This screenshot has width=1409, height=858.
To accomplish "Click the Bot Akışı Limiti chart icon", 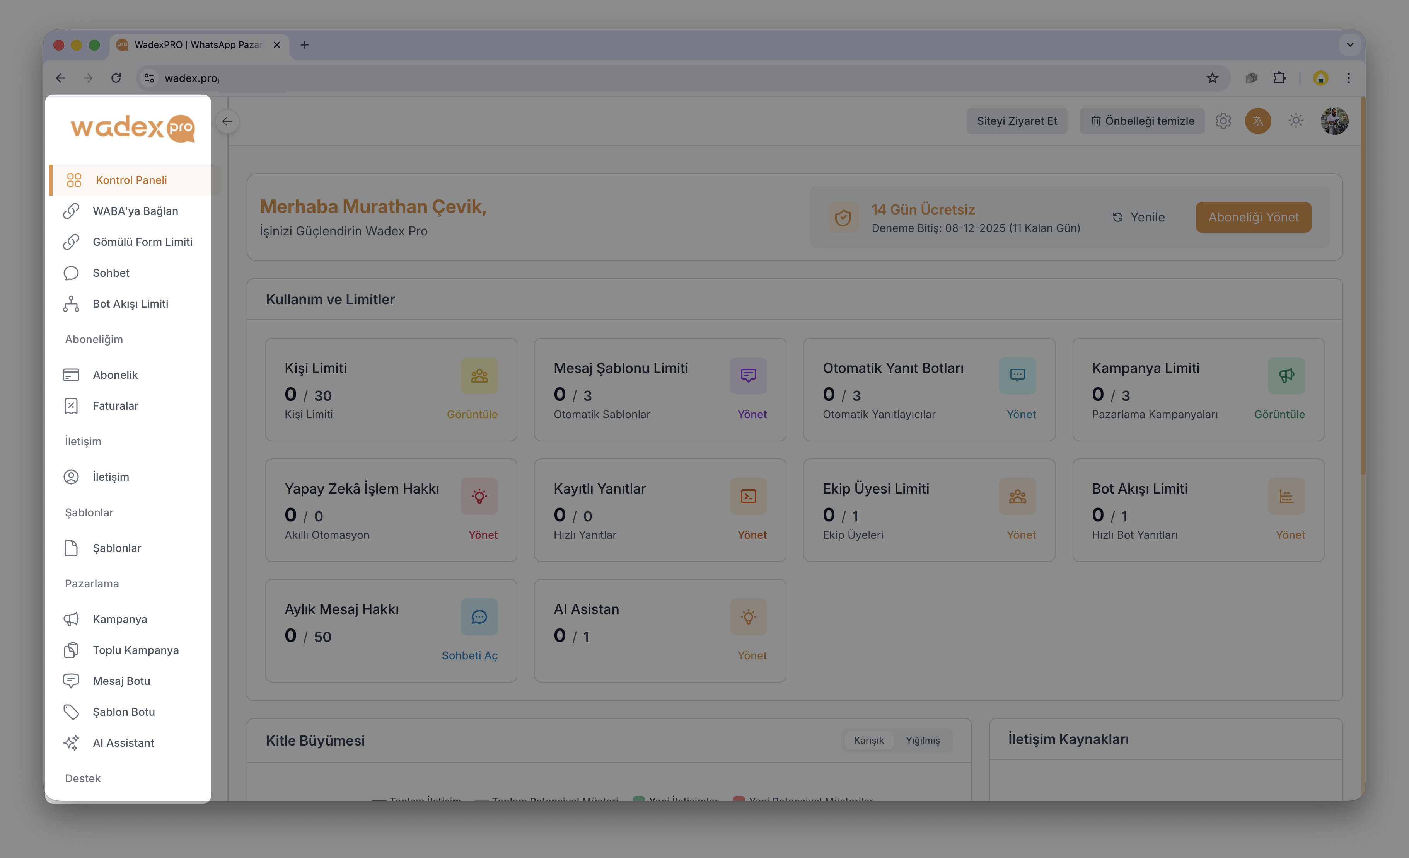I will click(1286, 496).
